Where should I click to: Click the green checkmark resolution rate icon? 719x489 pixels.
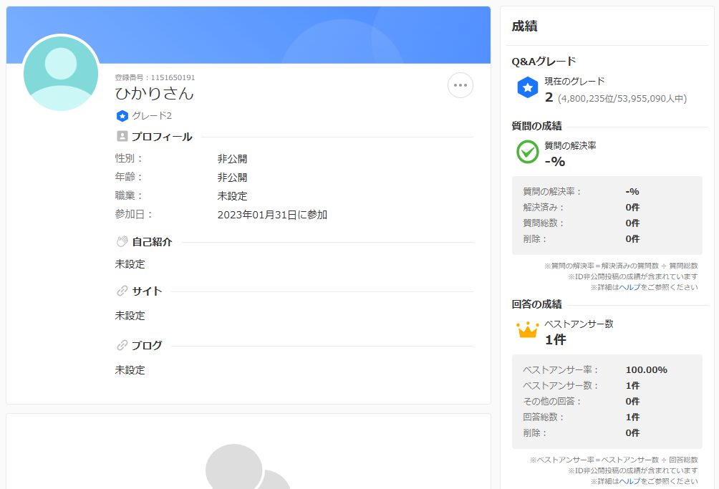tap(527, 152)
